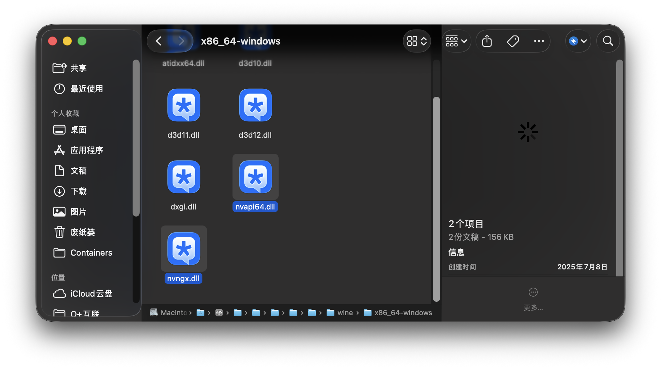
Task: Click the d3d12.dll filename label
Action: 255,135
